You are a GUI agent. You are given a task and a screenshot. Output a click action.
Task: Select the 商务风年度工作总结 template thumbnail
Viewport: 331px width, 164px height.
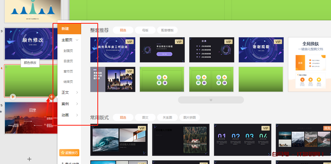(113, 50)
